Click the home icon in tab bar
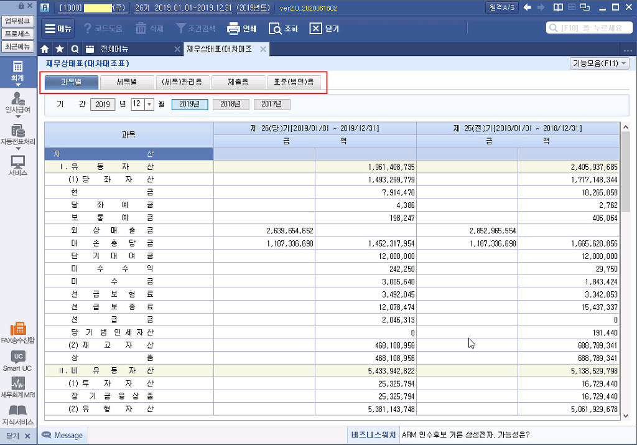This screenshot has width=637, height=445. (x=45, y=49)
